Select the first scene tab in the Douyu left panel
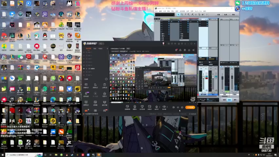Image resolution: width=279 pixels, height=157 pixels. [x=89, y=48]
